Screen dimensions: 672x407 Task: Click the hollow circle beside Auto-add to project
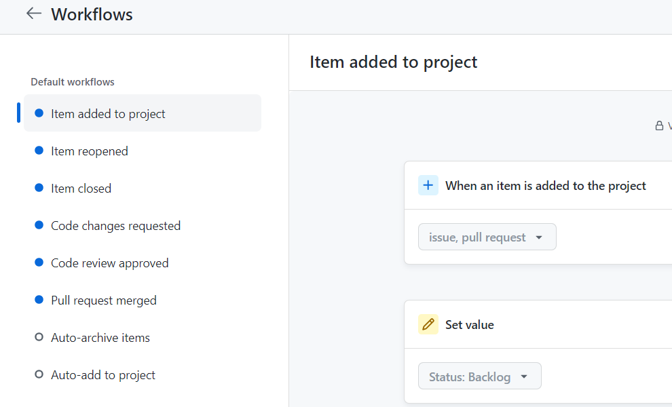(x=39, y=374)
